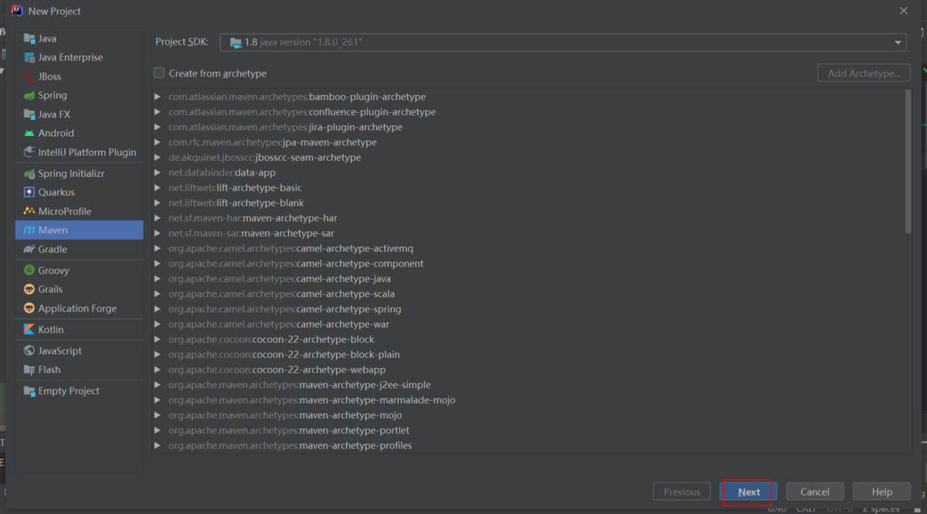Expand maven-archetype-j2ee-simple entry

[x=158, y=385]
